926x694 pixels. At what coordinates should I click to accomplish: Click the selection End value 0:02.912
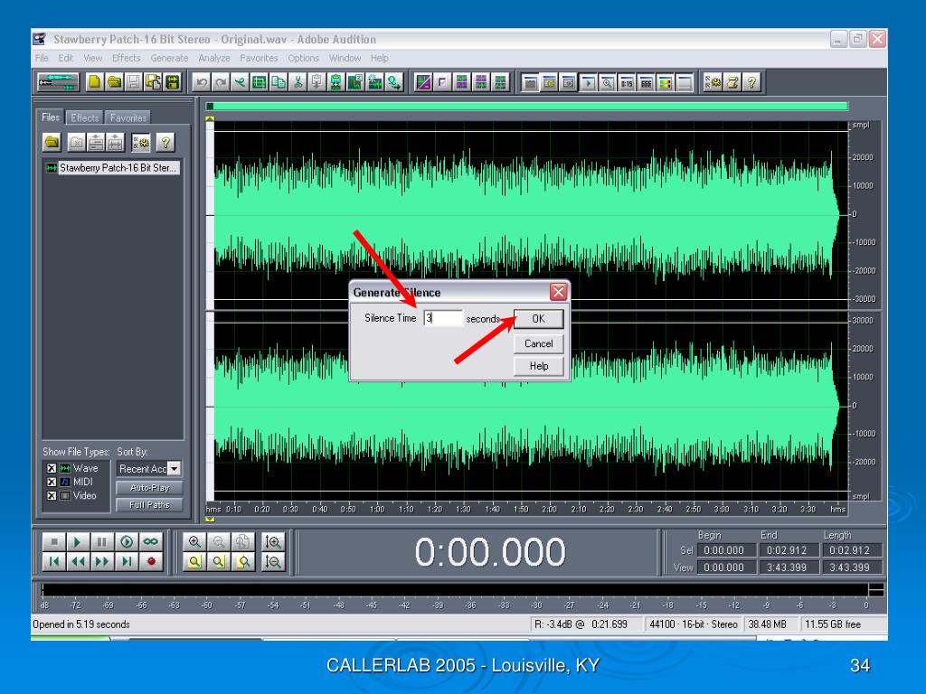[x=789, y=550]
